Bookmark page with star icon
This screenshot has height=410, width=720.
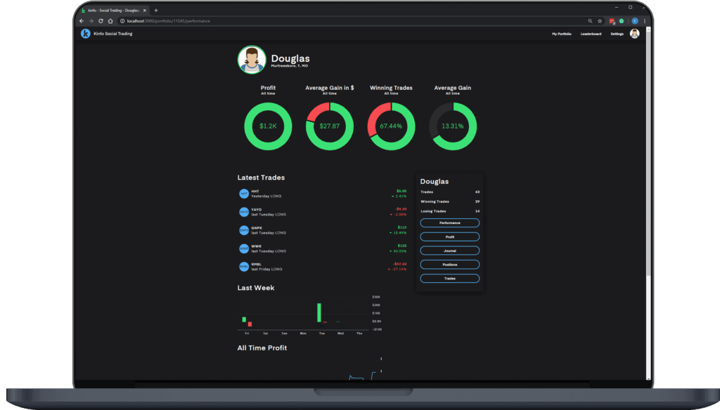[600, 21]
